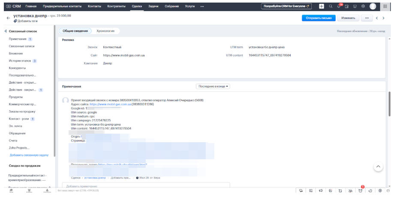Open the Последние в конце sort dropdown
Viewport: 399px width, 202px height.
pos(213,86)
